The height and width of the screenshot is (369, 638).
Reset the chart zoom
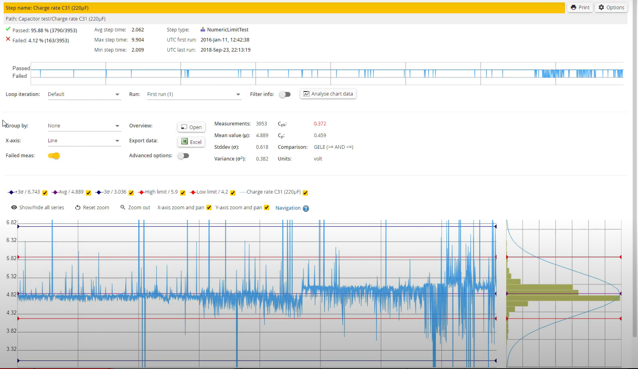click(92, 208)
